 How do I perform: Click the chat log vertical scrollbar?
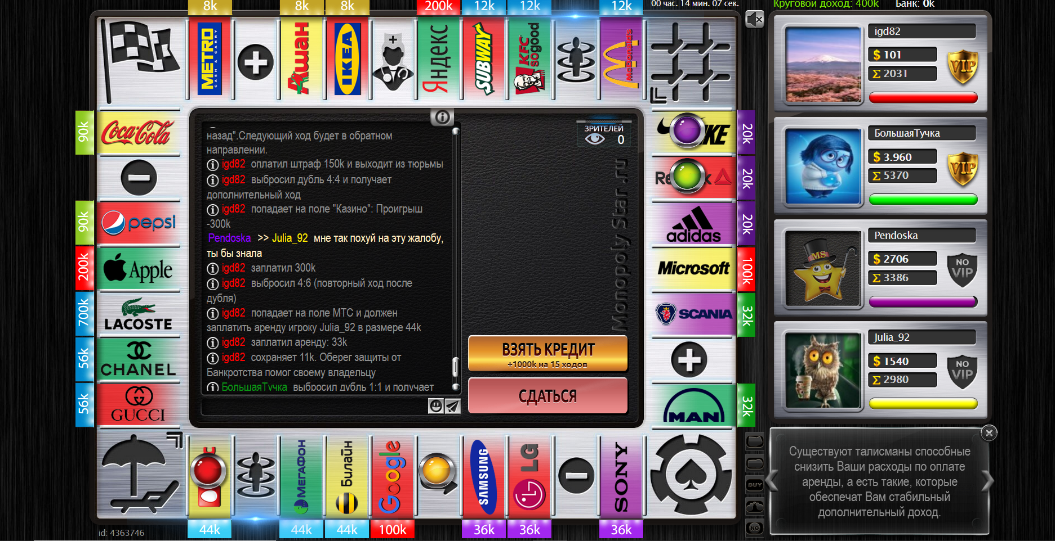coord(455,259)
